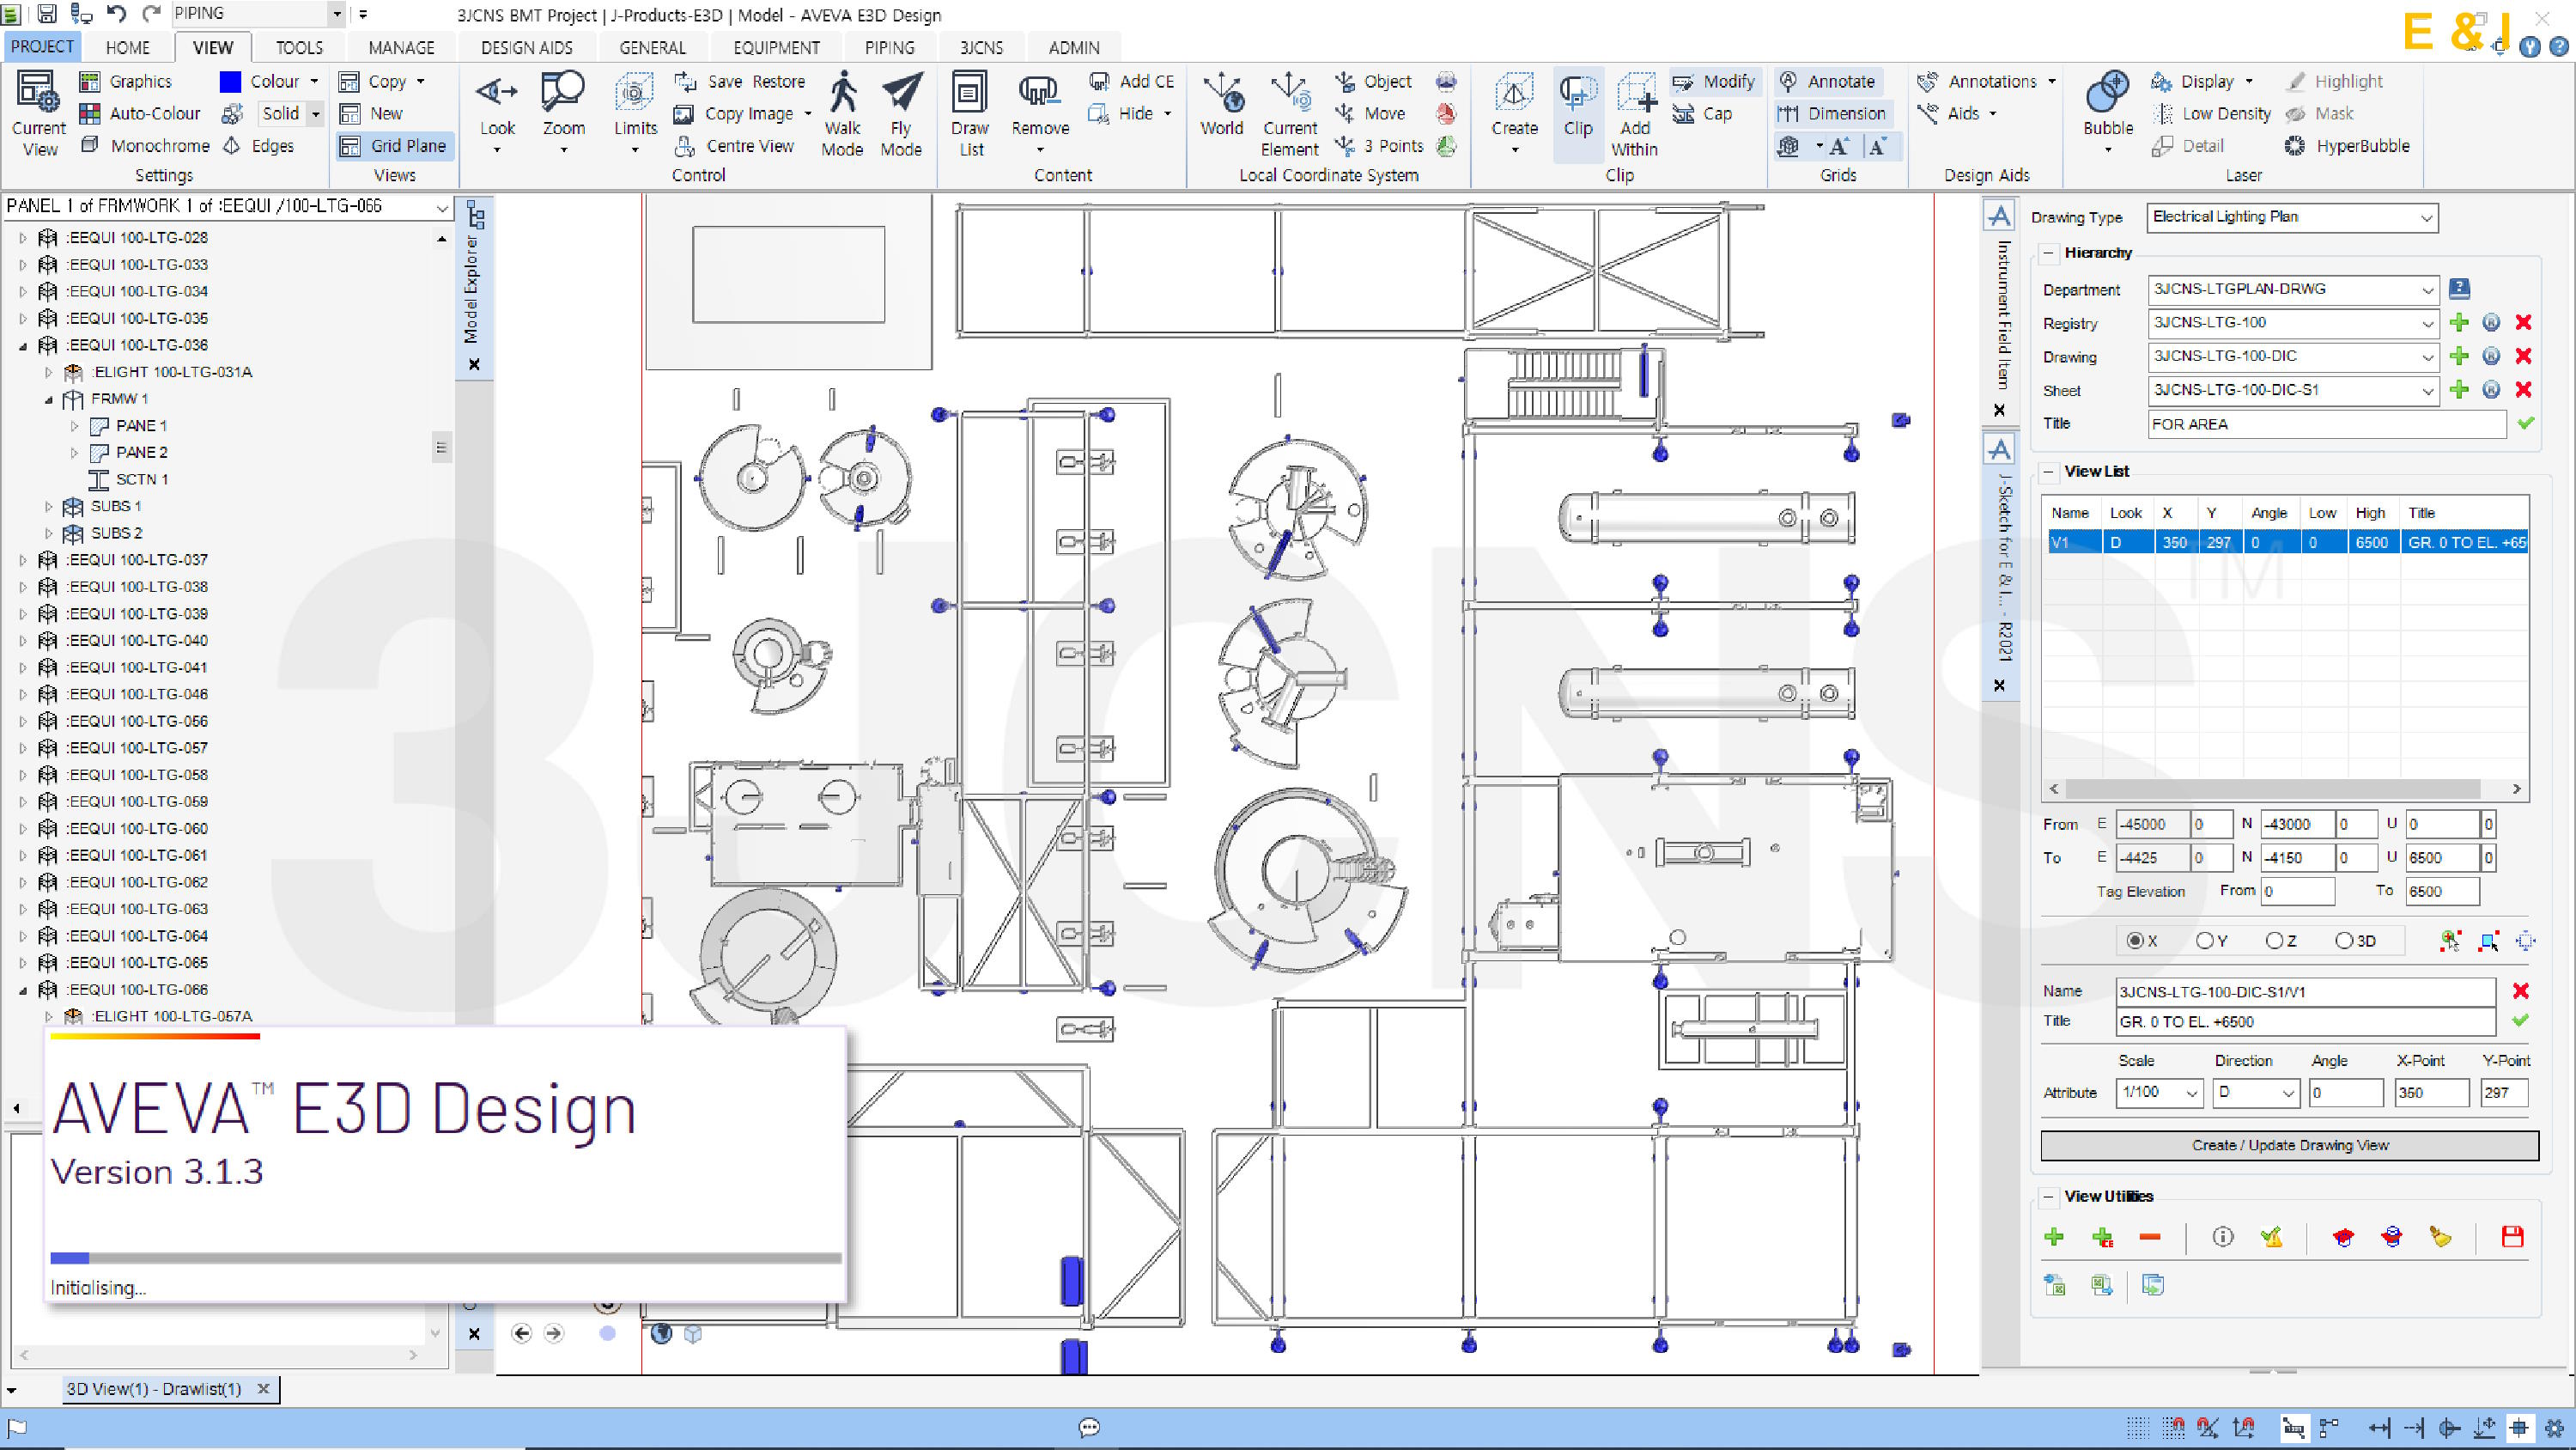
Task: Toggle the Clip view button
Action: (1578, 114)
